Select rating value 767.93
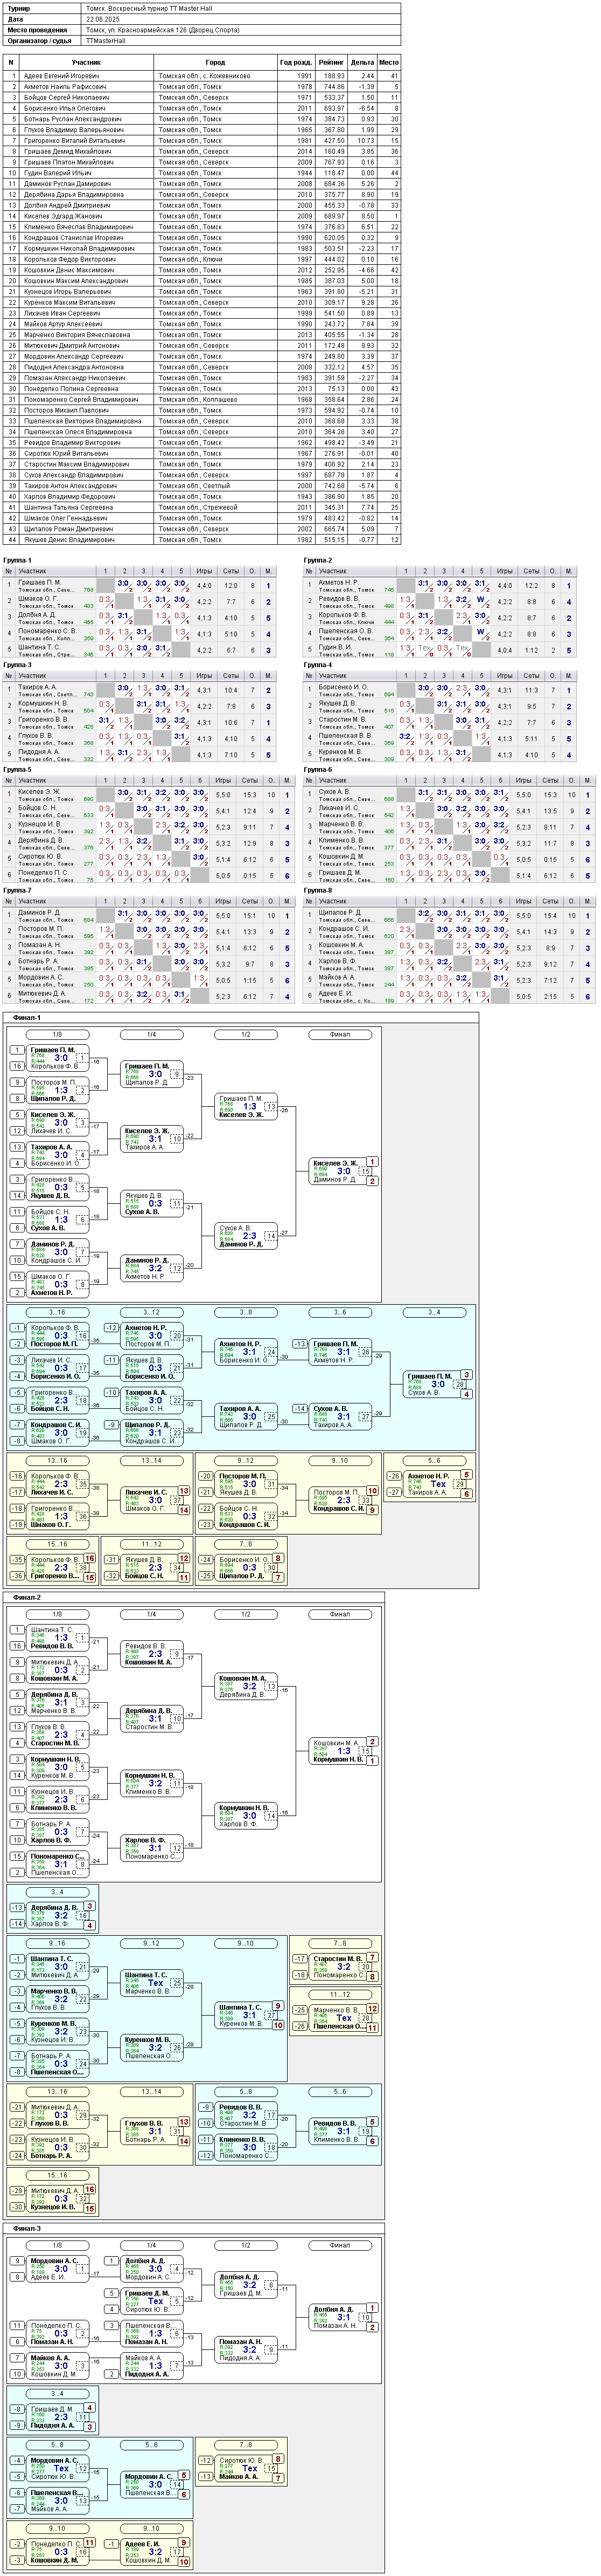The height and width of the screenshot is (2576, 601). tap(333, 162)
